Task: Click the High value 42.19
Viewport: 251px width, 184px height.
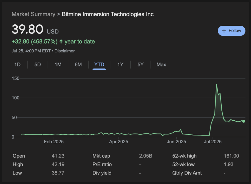Action: [58, 164]
